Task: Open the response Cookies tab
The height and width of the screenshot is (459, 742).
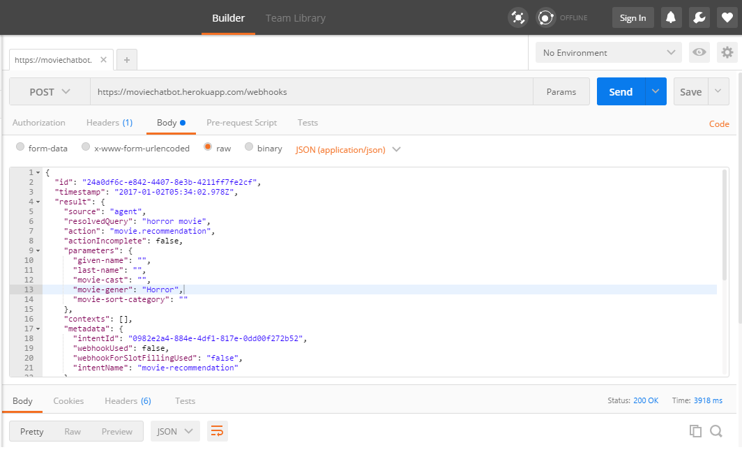Action: click(68, 401)
